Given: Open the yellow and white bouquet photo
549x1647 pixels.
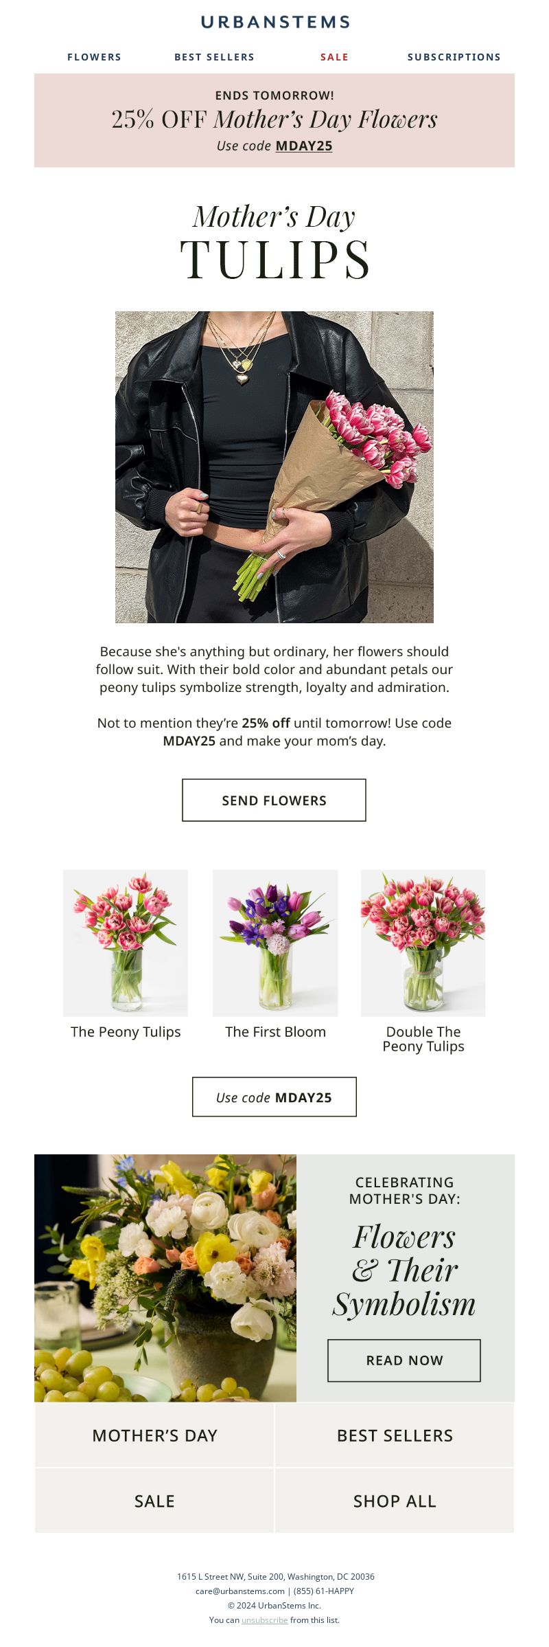Looking at the screenshot, I should [165, 1278].
